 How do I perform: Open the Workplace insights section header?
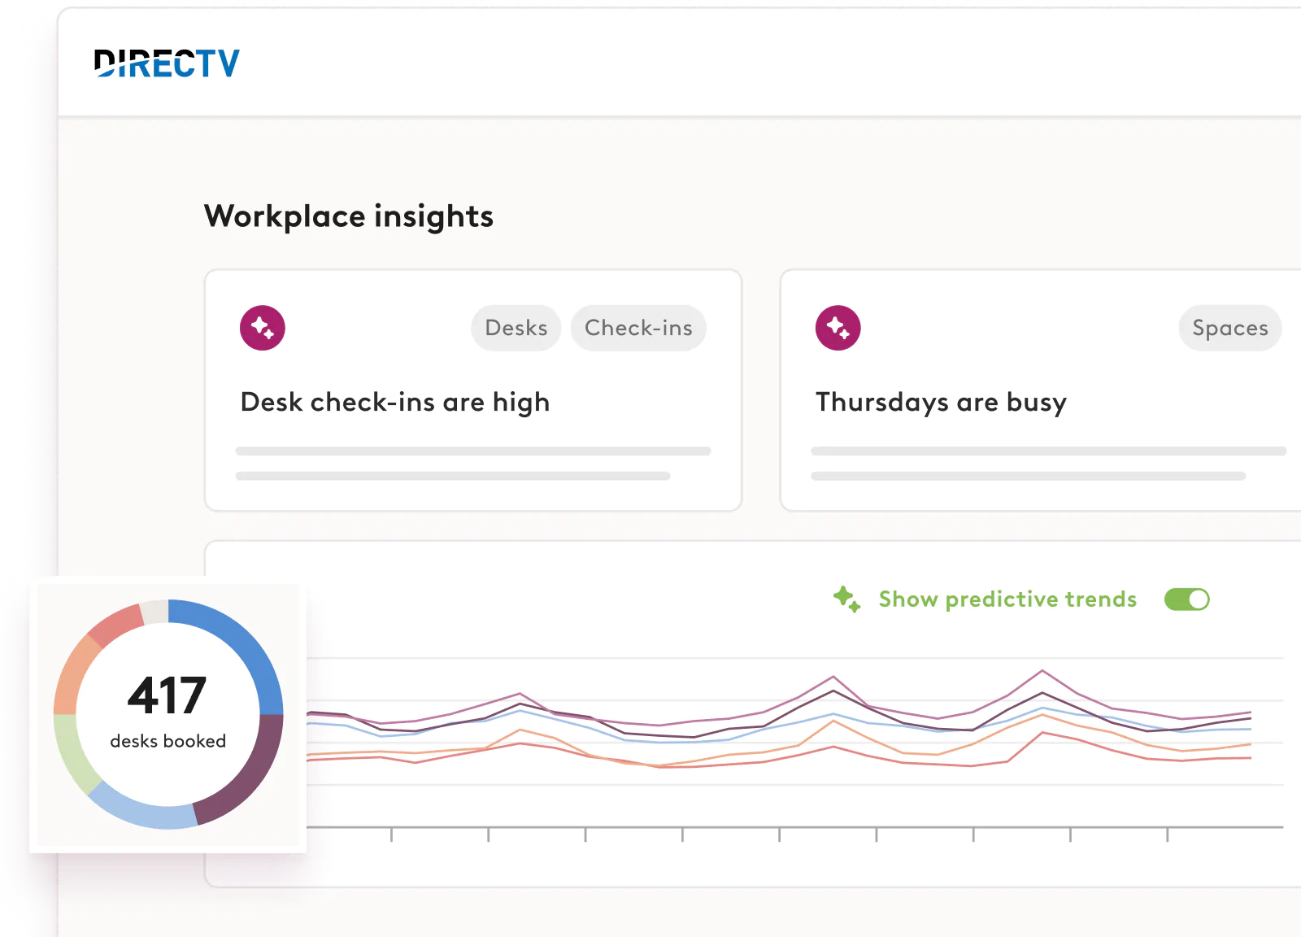pos(349,216)
